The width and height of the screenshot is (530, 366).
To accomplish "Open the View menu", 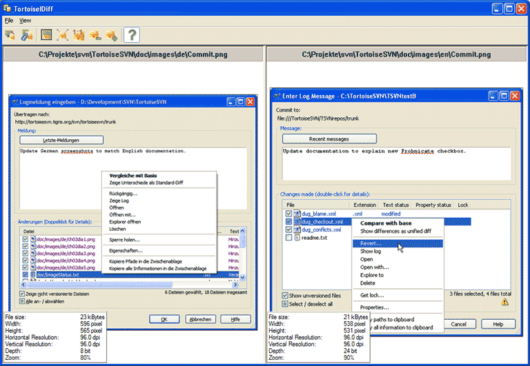I will 25,21.
